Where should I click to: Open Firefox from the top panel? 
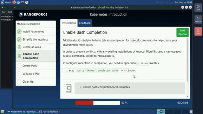tap(14, 2)
